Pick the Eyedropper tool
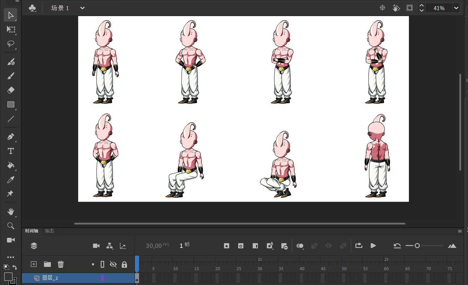468x285 pixels. pyautogui.click(x=11, y=179)
